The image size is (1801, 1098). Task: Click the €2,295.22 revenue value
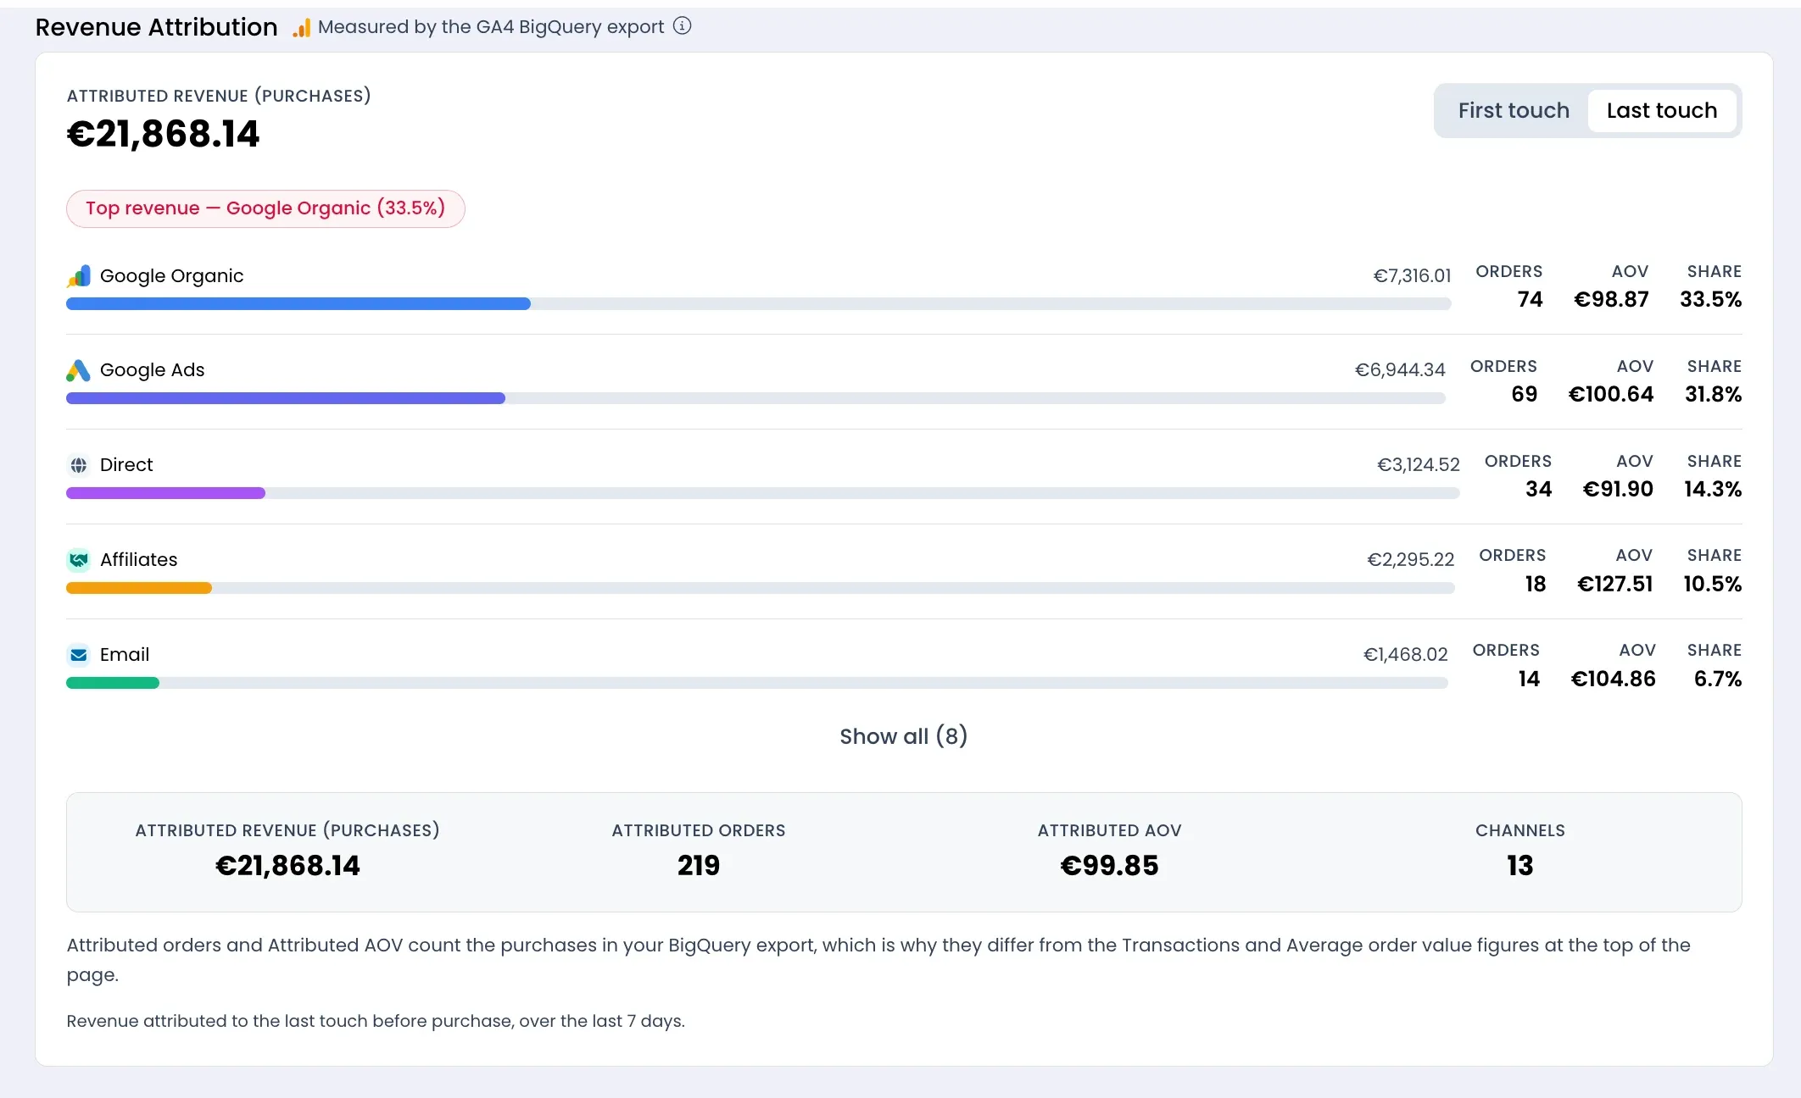point(1411,560)
